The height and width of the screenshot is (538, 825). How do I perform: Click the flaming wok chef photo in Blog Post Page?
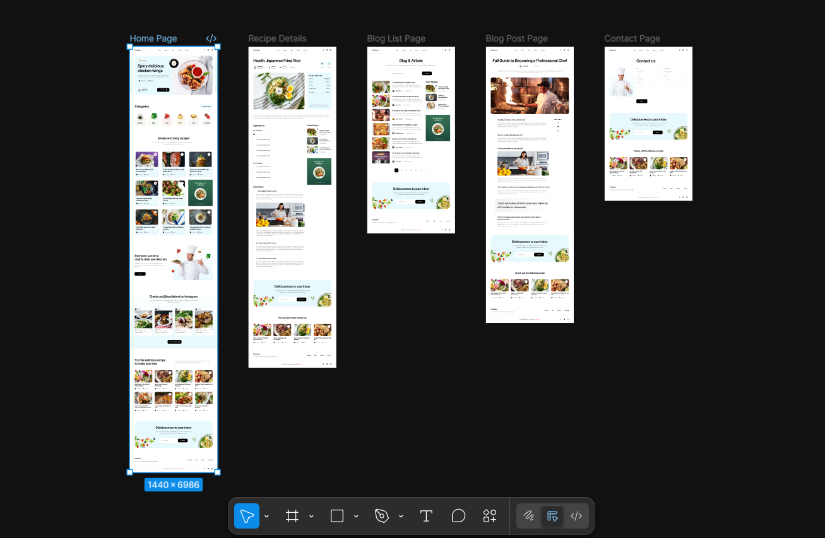coord(530,96)
